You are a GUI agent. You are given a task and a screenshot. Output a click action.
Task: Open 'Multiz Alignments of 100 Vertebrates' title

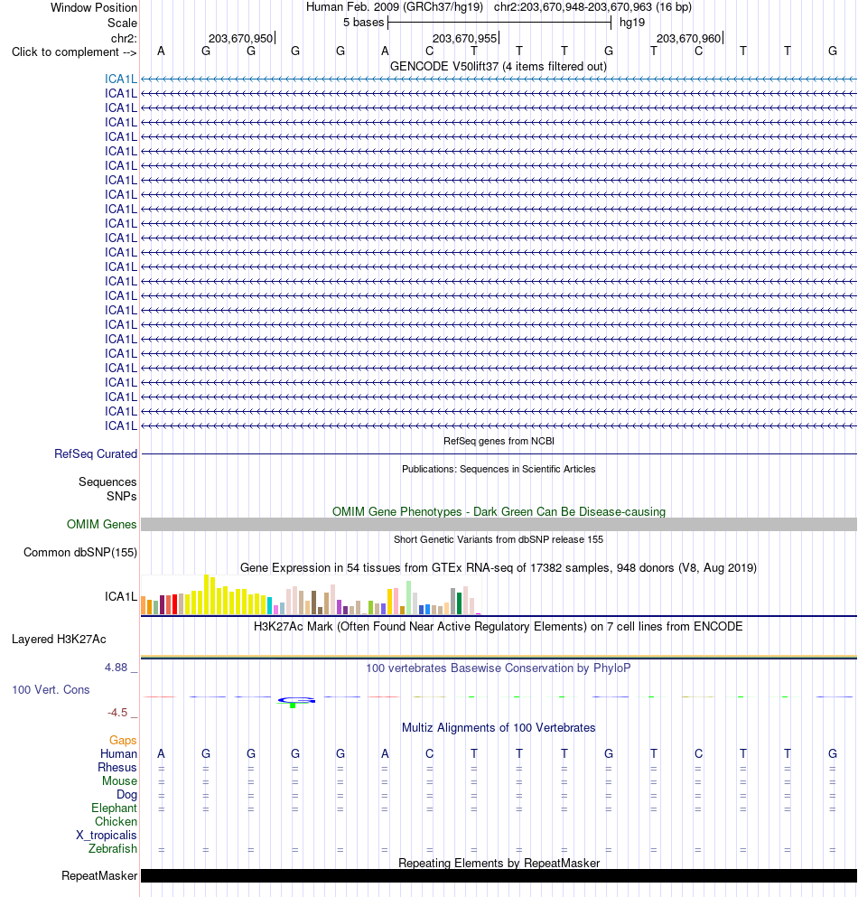pyautogui.click(x=499, y=728)
